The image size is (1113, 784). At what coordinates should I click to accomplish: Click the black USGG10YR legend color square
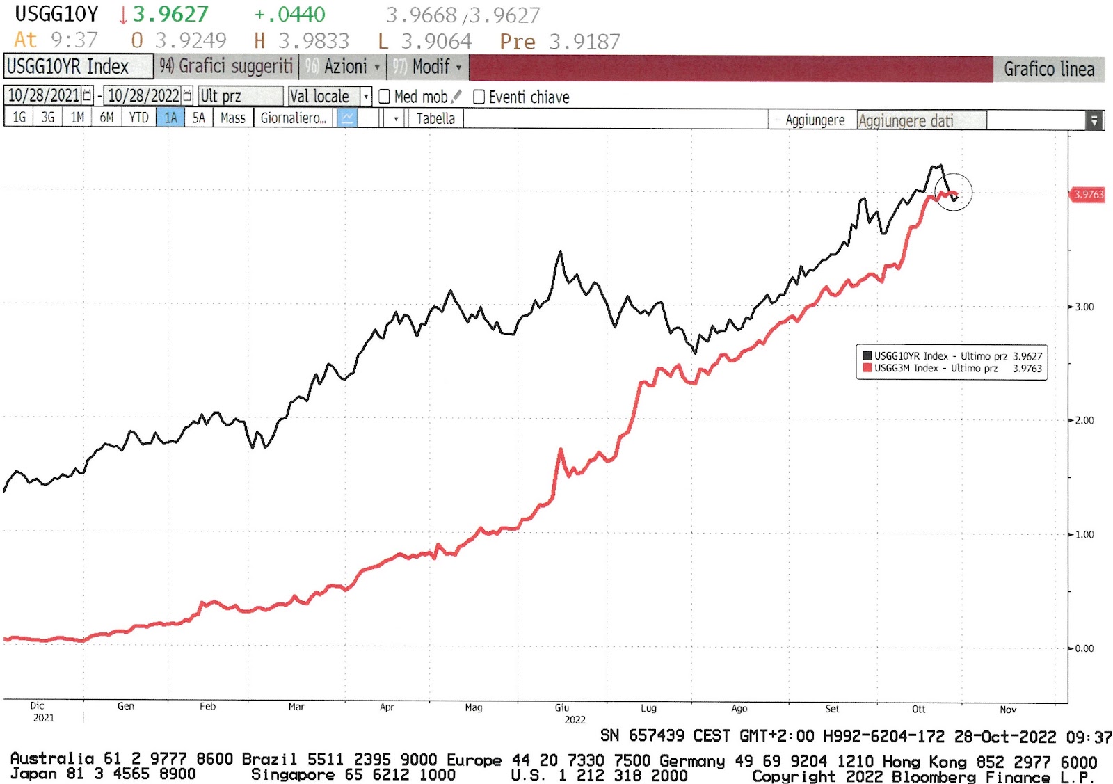[867, 356]
